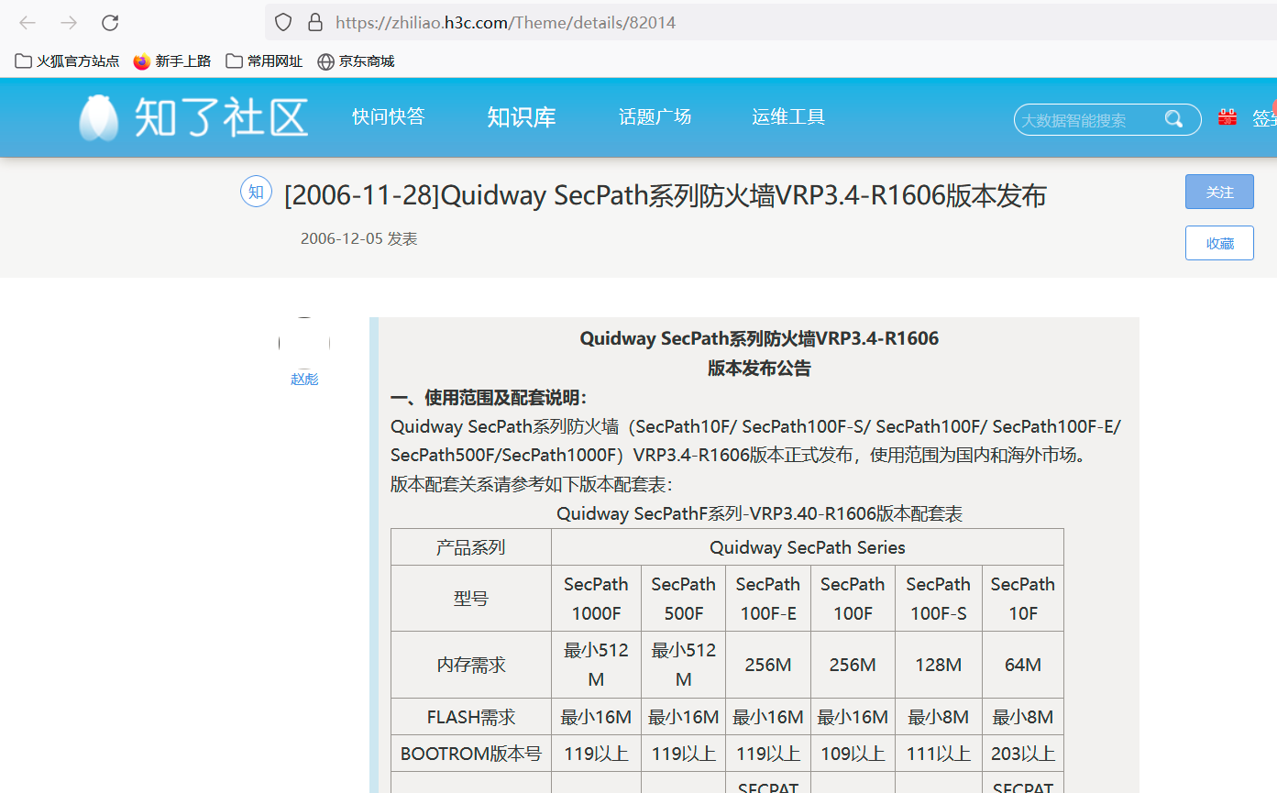Click the 内存需求 row label cell

(471, 665)
